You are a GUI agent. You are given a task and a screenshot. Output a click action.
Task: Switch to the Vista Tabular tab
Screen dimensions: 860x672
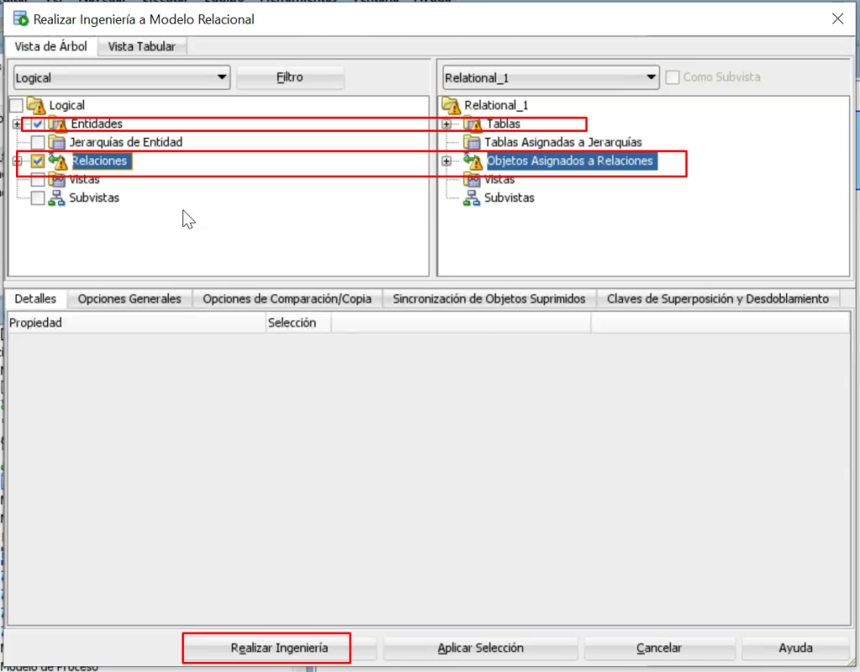[x=143, y=47]
